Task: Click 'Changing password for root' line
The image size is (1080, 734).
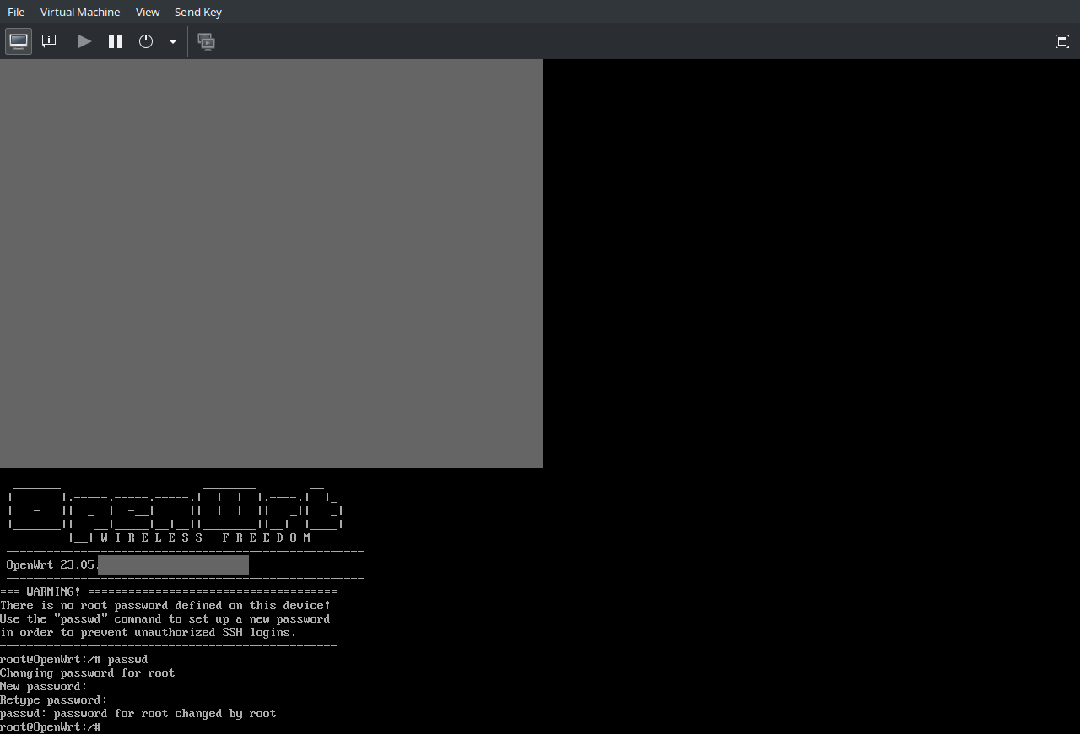Action: tap(88, 672)
